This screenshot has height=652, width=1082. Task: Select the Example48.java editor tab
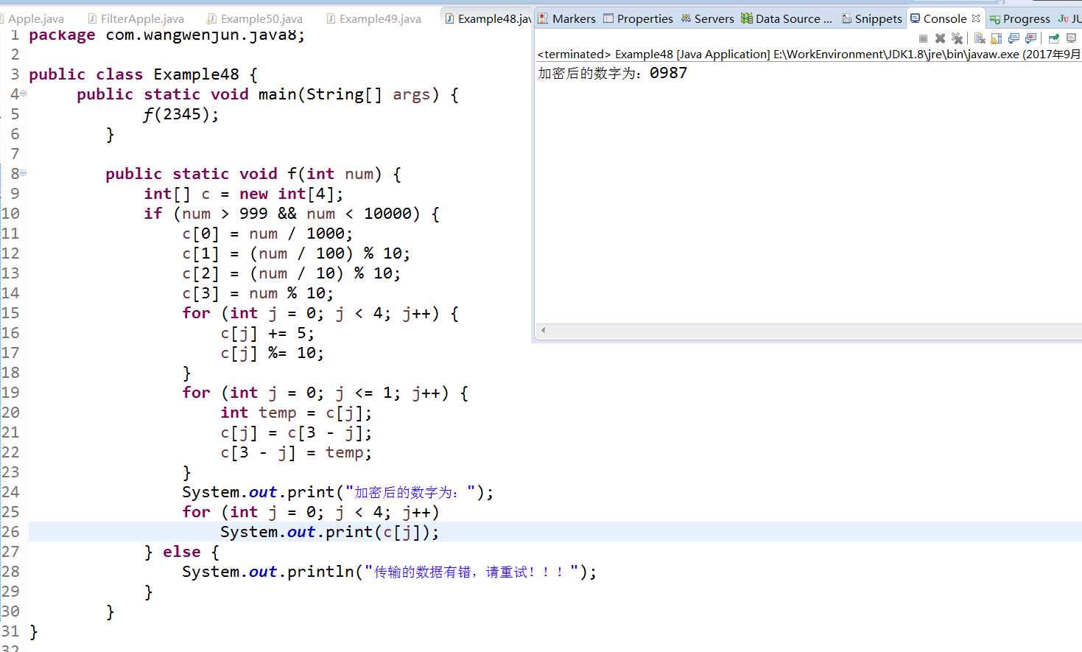[x=488, y=18]
